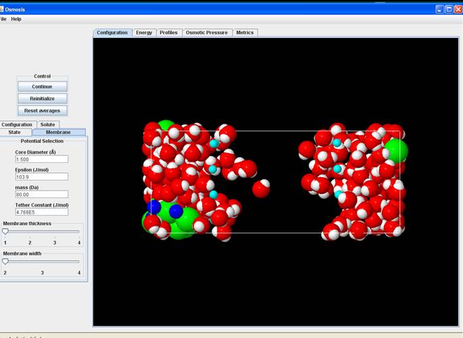Select the Metrics tab

[x=245, y=32]
